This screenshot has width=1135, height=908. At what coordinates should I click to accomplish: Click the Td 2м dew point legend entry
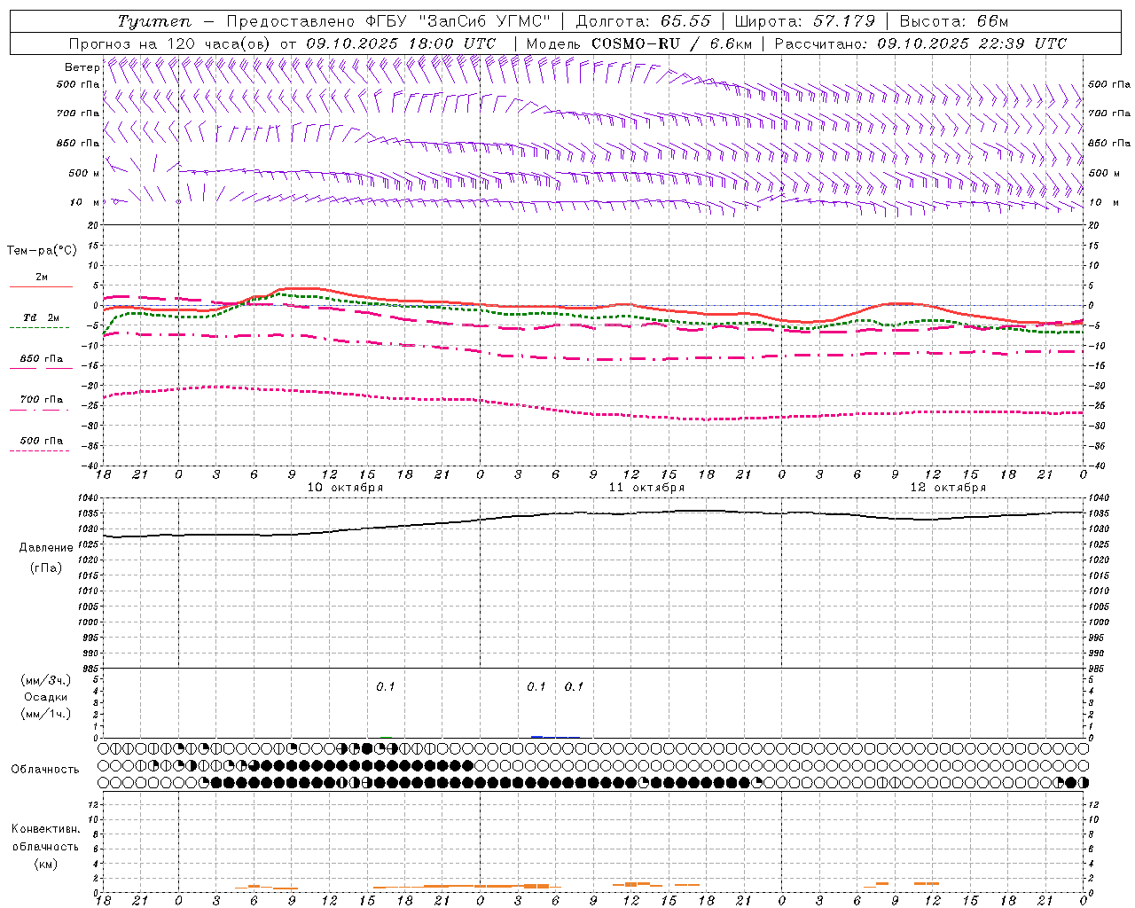click(x=42, y=317)
